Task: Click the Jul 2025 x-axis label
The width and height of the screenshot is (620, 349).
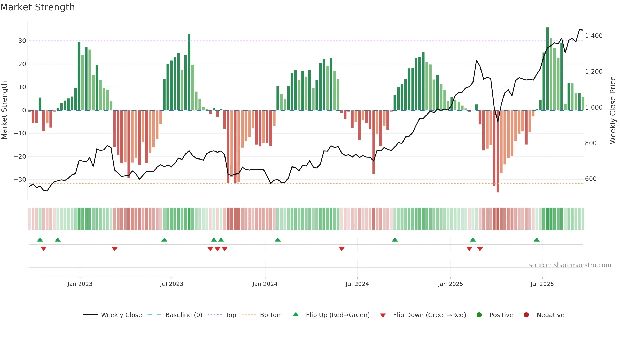Action: point(542,284)
